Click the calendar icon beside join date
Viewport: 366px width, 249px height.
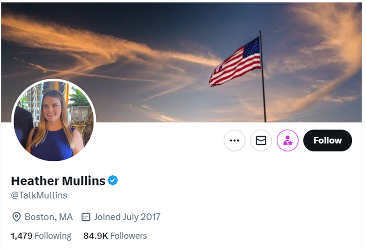(x=86, y=217)
